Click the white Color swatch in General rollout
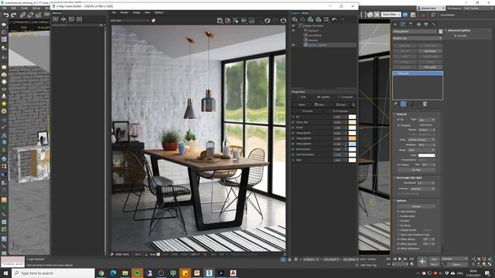The height and width of the screenshot is (278, 495). pyautogui.click(x=426, y=155)
